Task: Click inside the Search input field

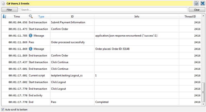Action: point(104,10)
